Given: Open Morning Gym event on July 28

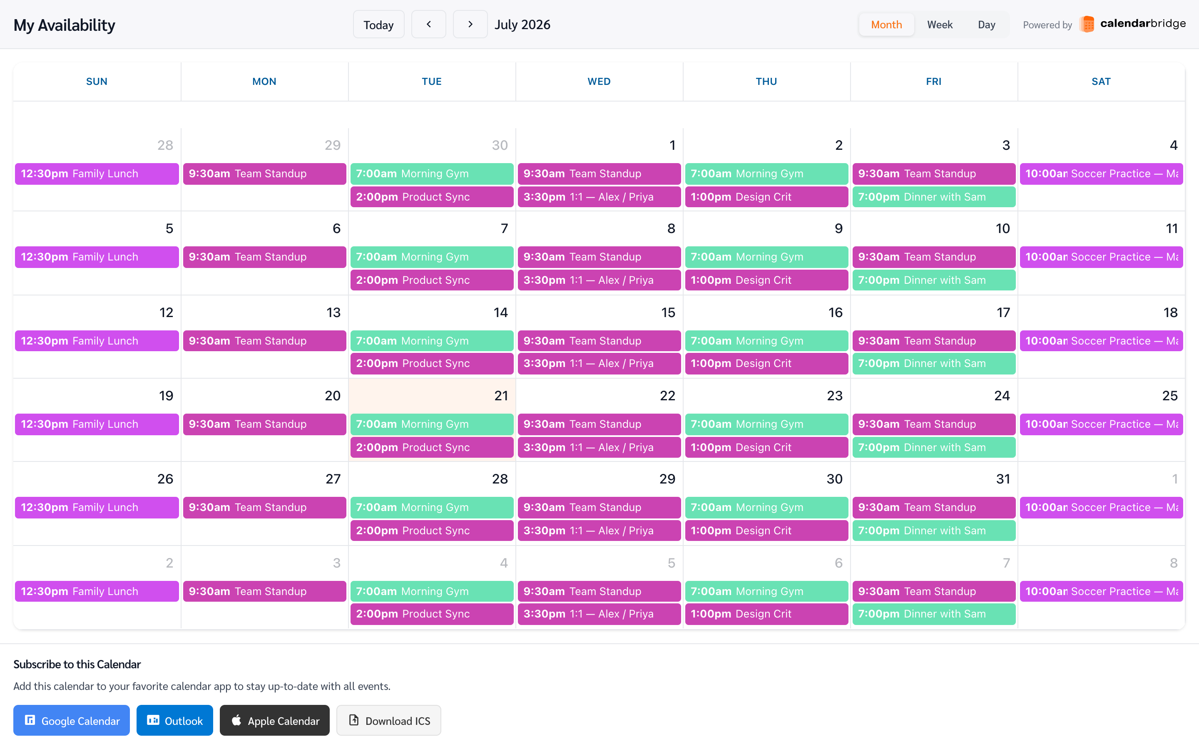Looking at the screenshot, I should pyautogui.click(x=432, y=508).
